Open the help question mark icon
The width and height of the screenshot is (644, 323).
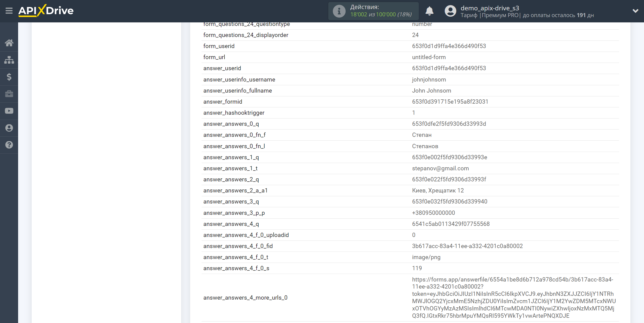[9, 145]
